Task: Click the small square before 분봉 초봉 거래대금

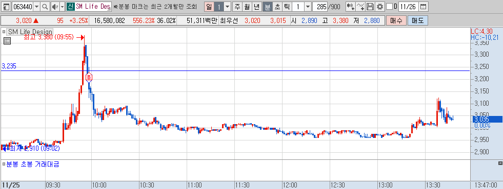Action: [x=4, y=164]
